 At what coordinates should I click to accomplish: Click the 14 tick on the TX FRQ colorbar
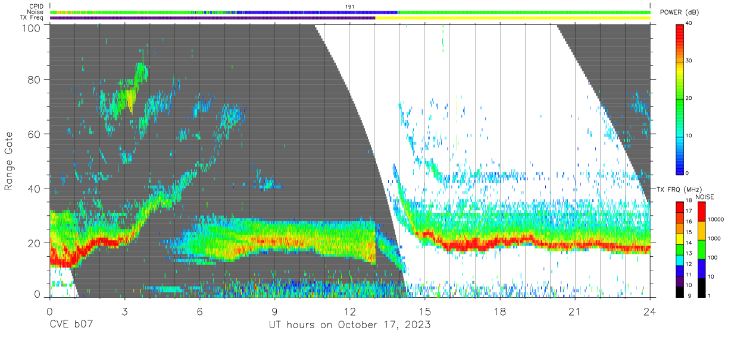point(690,242)
